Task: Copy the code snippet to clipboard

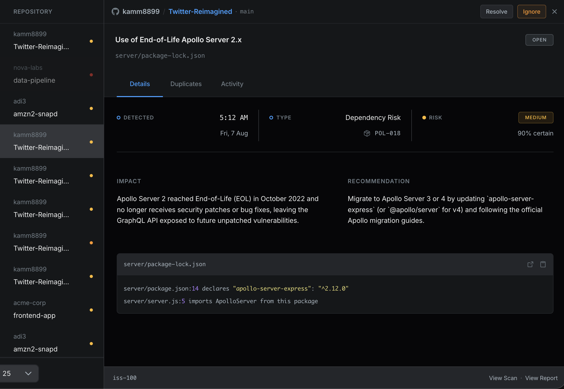Action: [x=543, y=264]
